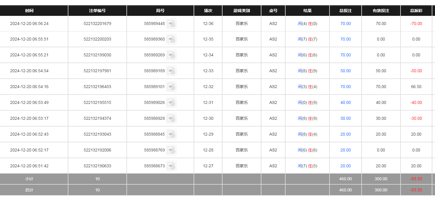Open video replay for round 585989360

pyautogui.click(x=171, y=39)
